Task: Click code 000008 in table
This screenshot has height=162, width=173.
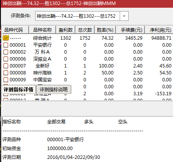Action: (18, 73)
